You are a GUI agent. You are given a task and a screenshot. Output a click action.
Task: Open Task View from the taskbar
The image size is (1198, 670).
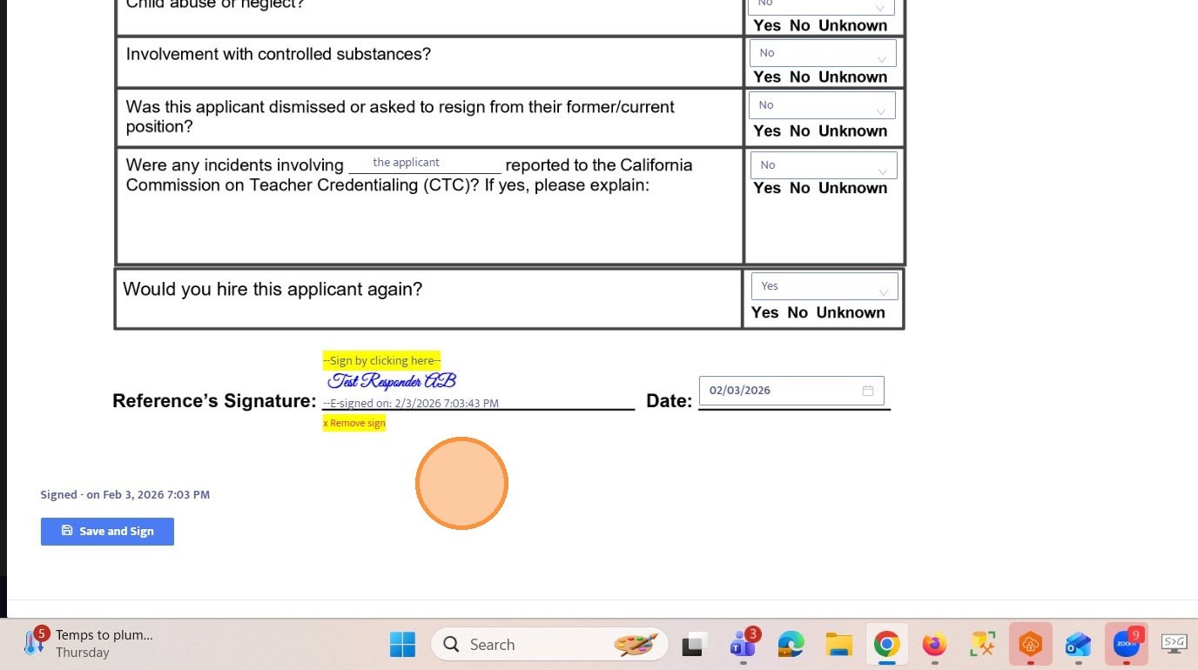(693, 645)
